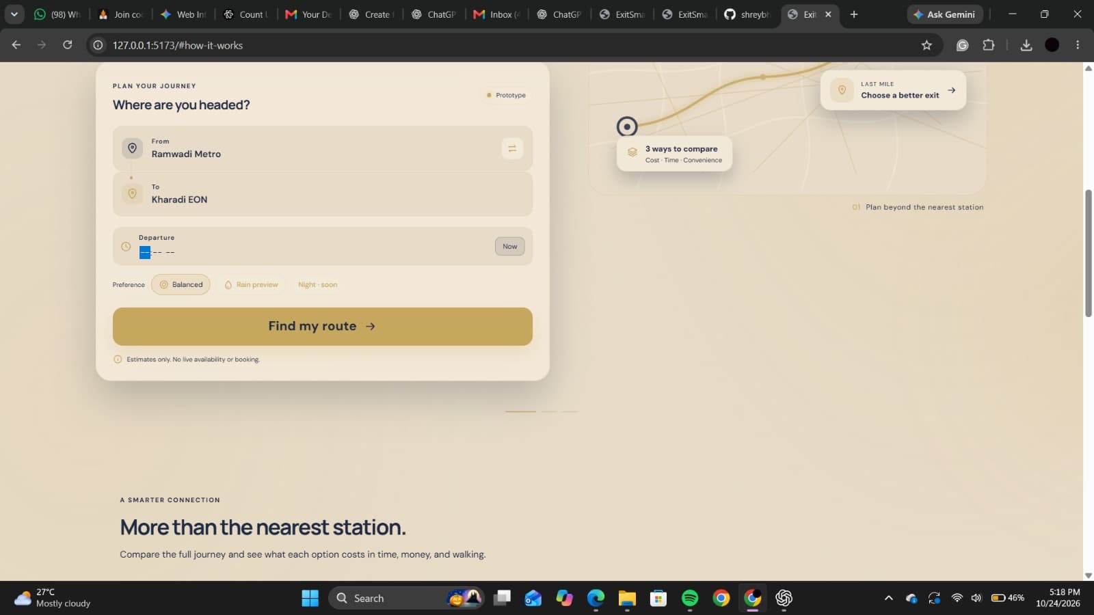Switch to the Gmail Inbox tab
Image resolution: width=1094 pixels, height=615 pixels.
(x=497, y=14)
